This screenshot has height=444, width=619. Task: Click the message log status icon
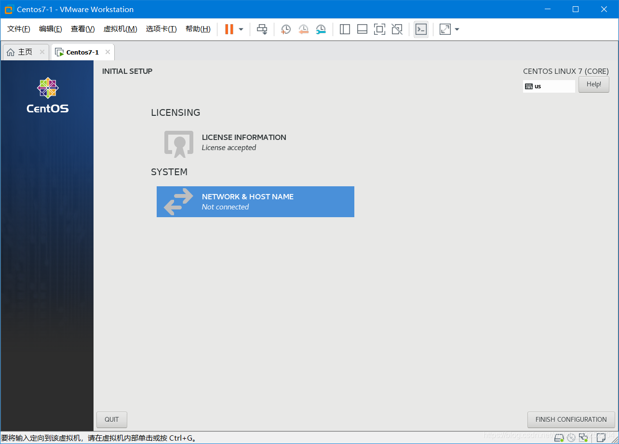click(x=601, y=438)
